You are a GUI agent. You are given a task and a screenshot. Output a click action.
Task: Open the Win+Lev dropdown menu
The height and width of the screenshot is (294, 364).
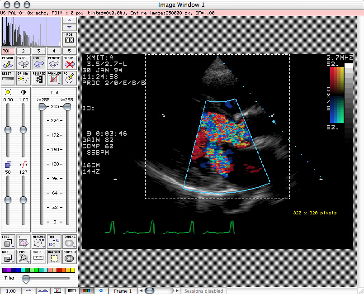[59, 84]
